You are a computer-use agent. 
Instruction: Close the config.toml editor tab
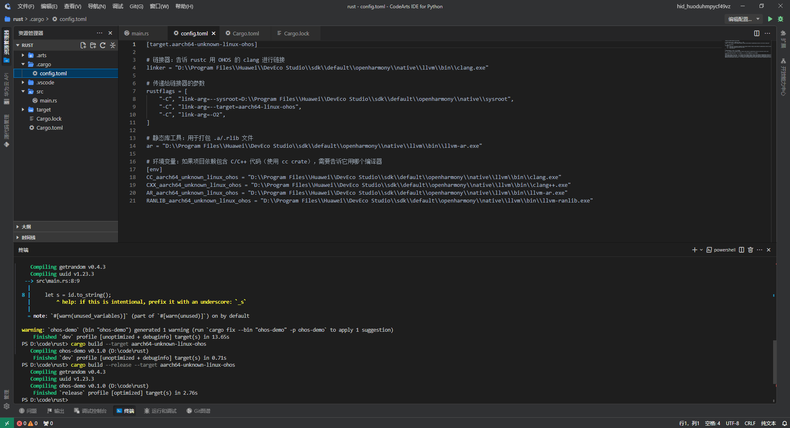[214, 33]
